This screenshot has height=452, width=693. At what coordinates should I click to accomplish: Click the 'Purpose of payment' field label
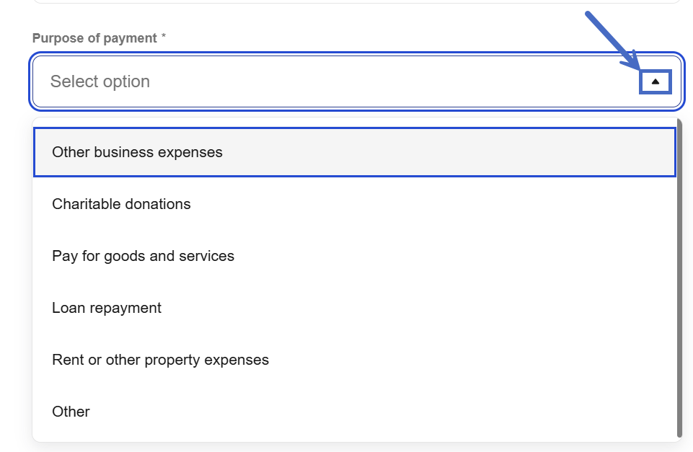(94, 38)
